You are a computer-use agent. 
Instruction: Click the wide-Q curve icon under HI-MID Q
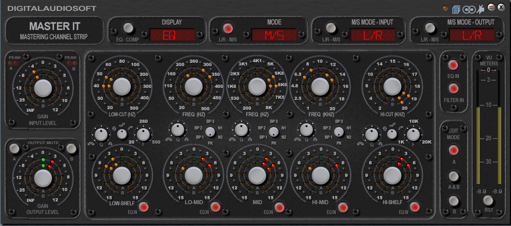tap(297, 139)
